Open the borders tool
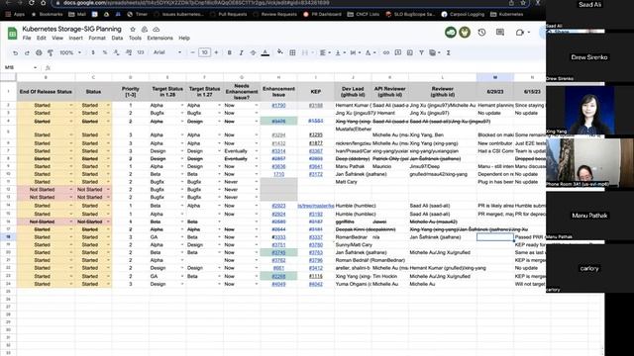Image resolution: width=634 pixels, height=356 pixels. click(x=292, y=52)
